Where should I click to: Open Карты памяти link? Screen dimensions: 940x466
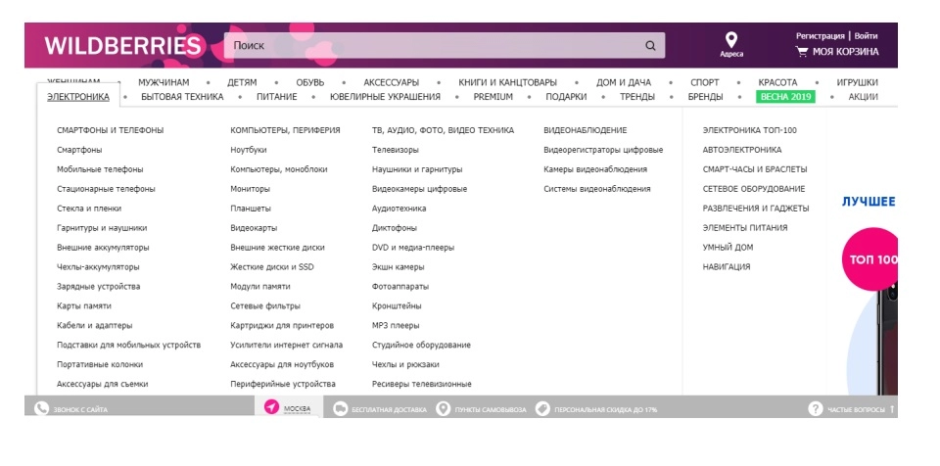click(x=84, y=306)
